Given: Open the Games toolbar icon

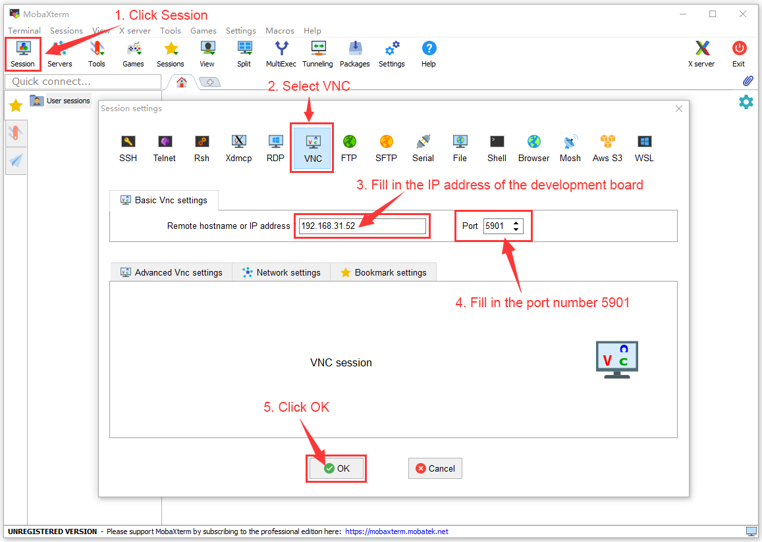Looking at the screenshot, I should (133, 54).
